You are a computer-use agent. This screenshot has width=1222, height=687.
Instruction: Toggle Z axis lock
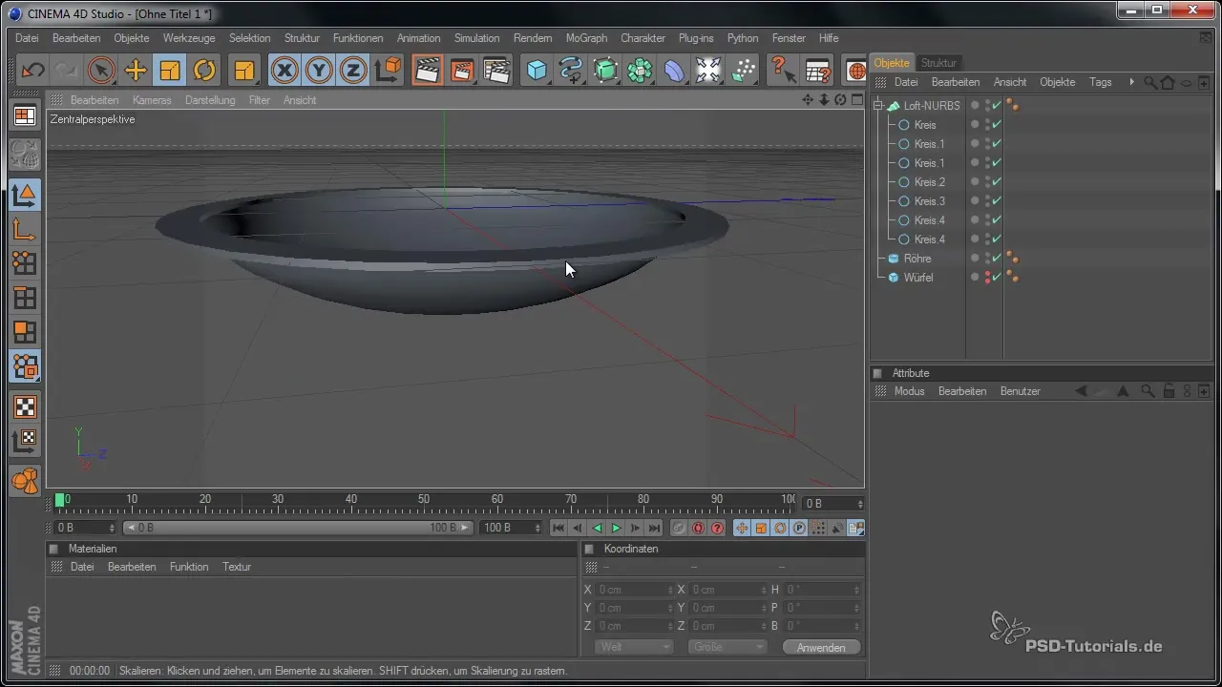[x=353, y=71]
